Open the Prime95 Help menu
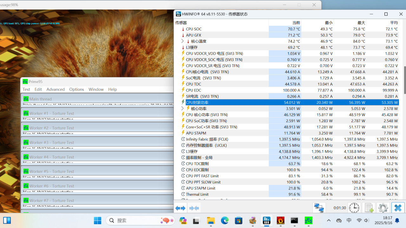 click(113, 89)
